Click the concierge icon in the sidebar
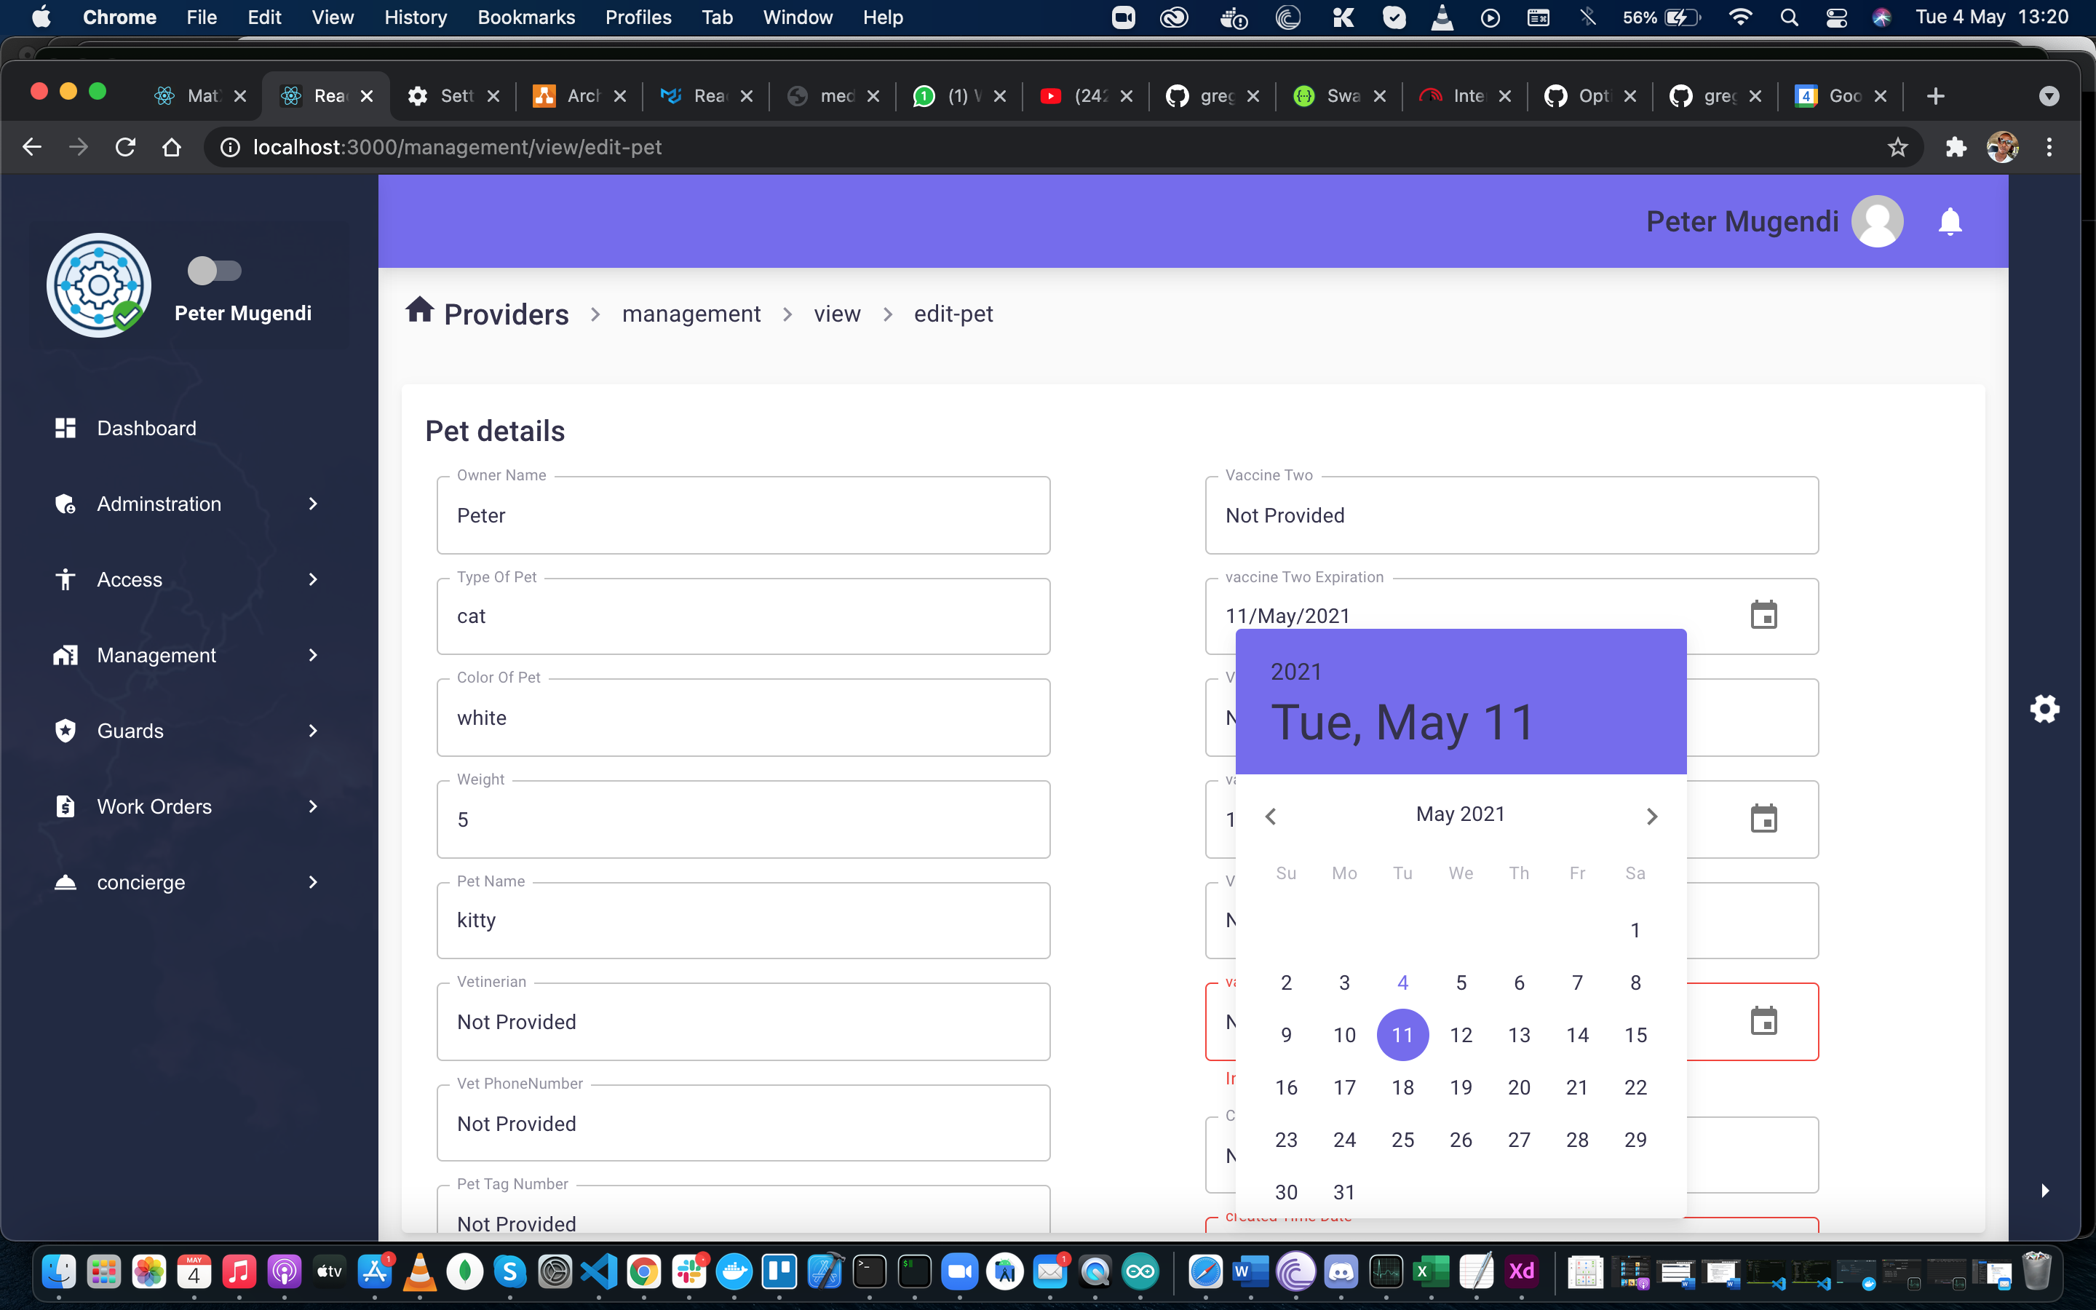The height and width of the screenshot is (1310, 2096). coord(65,882)
